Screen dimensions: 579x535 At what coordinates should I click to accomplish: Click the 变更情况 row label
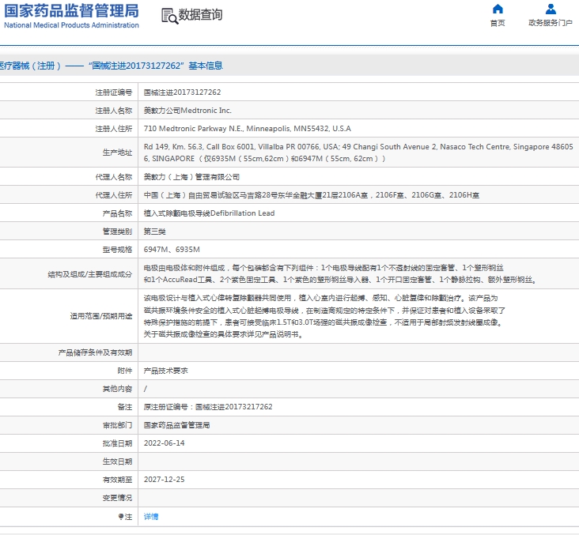tap(117, 498)
